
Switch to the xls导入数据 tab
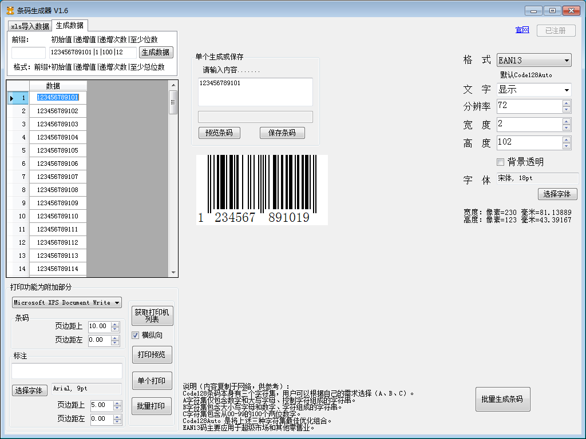[x=30, y=26]
